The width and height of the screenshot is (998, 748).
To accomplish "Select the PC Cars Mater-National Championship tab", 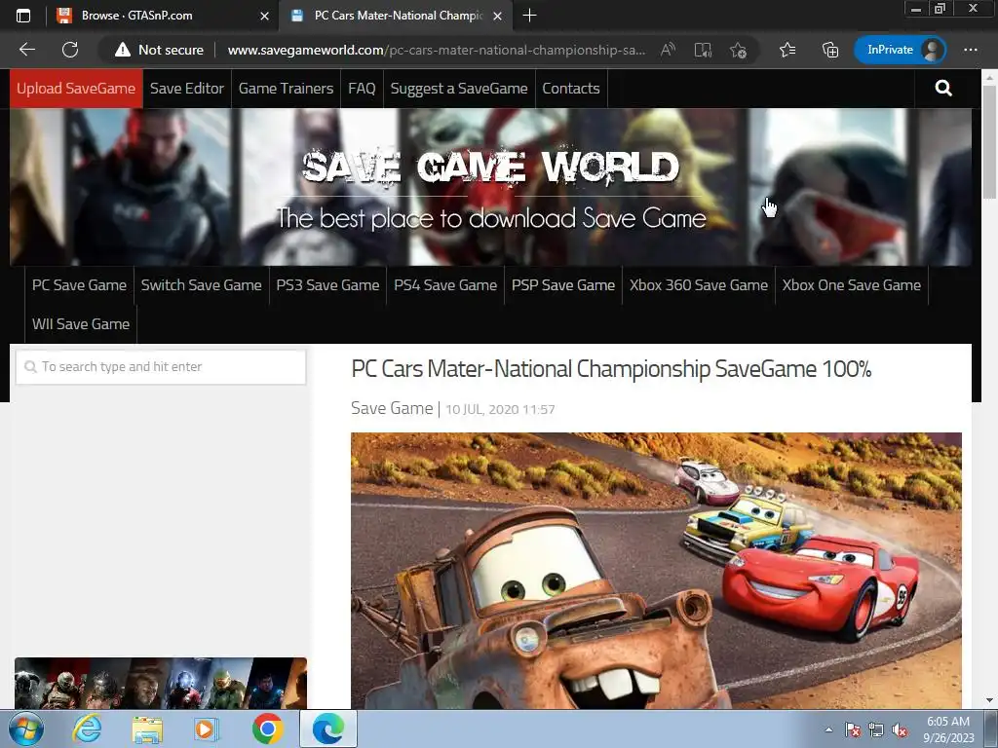I will click(x=395, y=16).
